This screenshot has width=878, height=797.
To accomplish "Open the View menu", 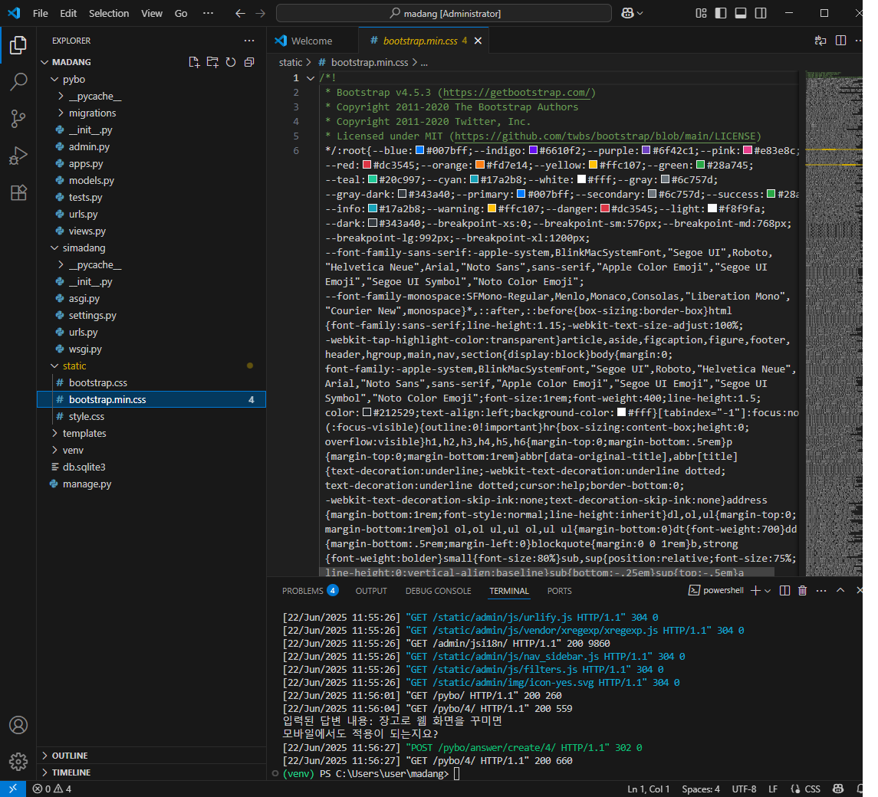I will click(152, 14).
